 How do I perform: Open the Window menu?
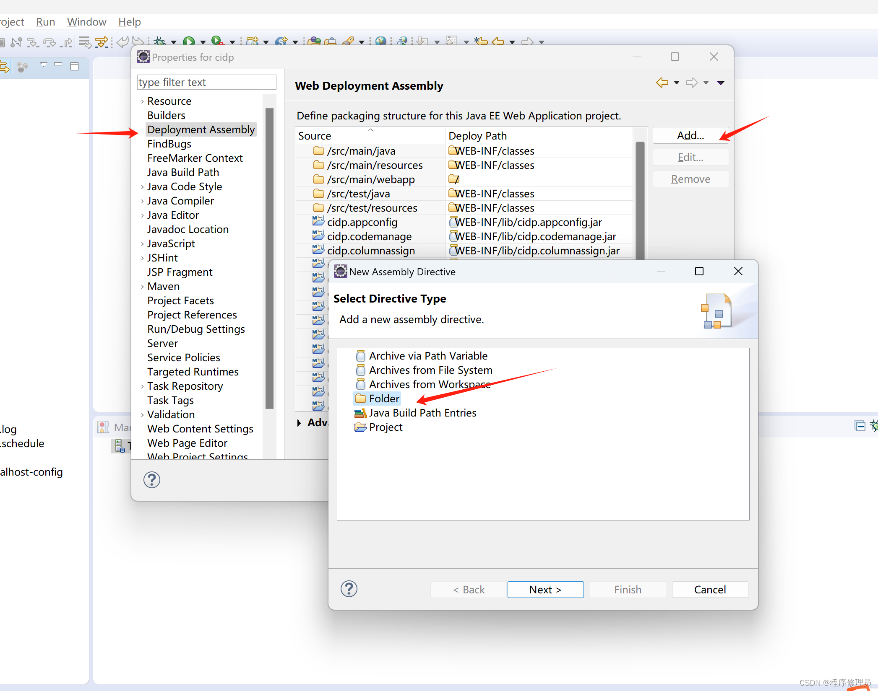point(86,22)
